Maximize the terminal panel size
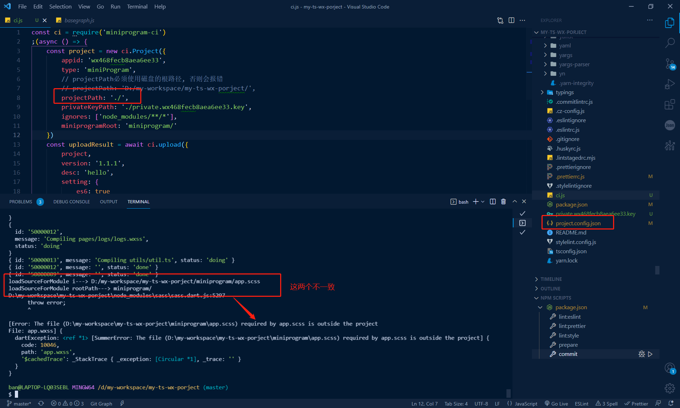This screenshot has width=680, height=408. coord(515,202)
